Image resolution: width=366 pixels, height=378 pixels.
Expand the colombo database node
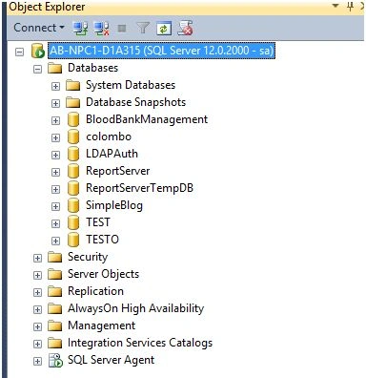pyautogui.click(x=55, y=137)
